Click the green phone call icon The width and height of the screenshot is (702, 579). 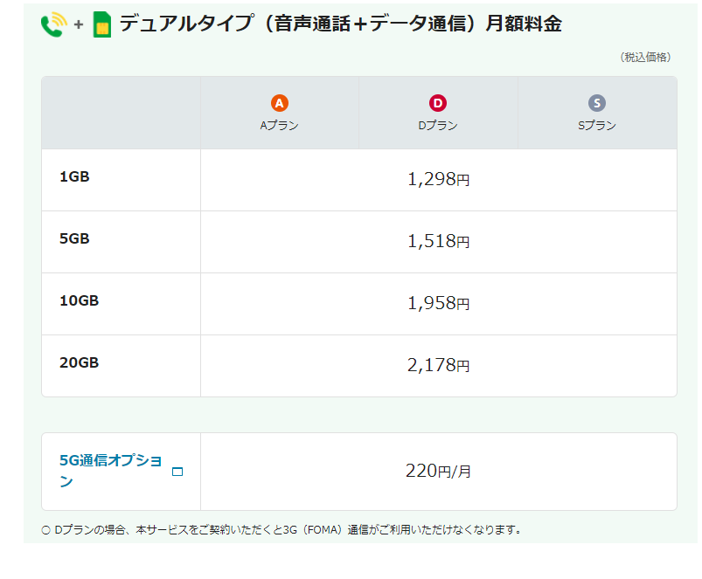click(54, 24)
